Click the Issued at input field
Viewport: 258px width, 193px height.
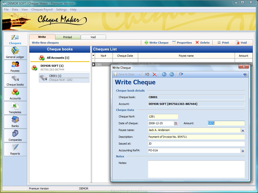[196, 144]
